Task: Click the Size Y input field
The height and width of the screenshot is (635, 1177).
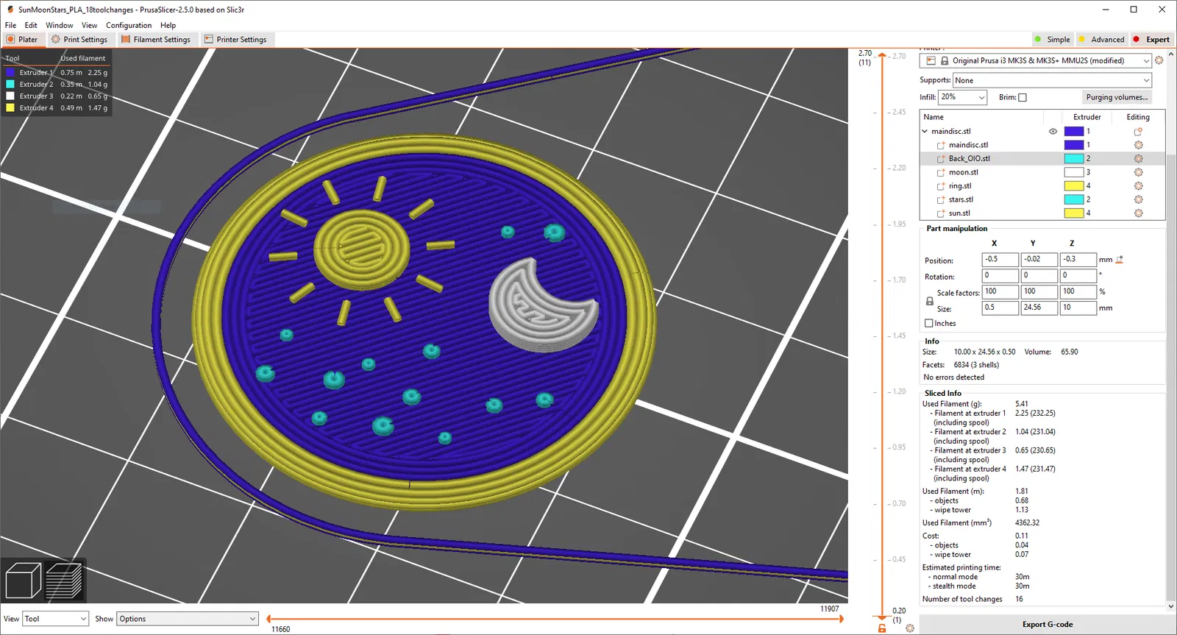Action: (x=1039, y=308)
